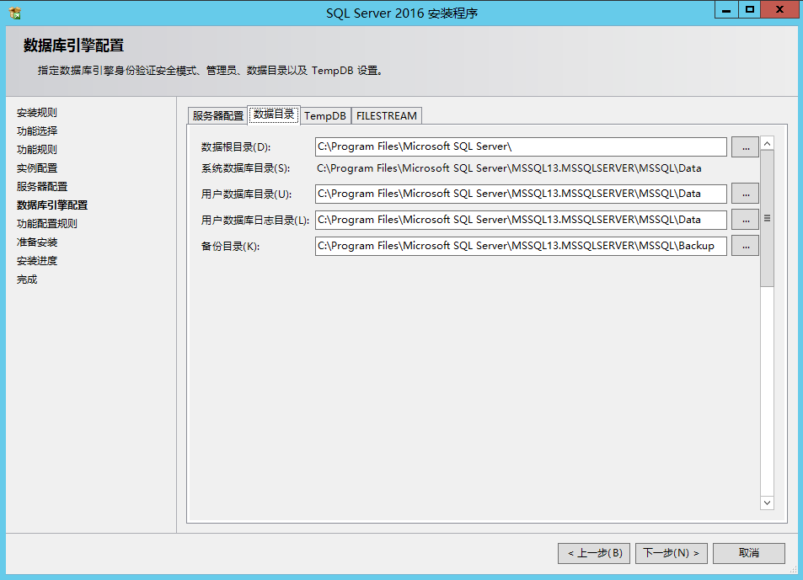Browse for the 用户数据库目录 folder
The image size is (803, 580).
pos(745,194)
